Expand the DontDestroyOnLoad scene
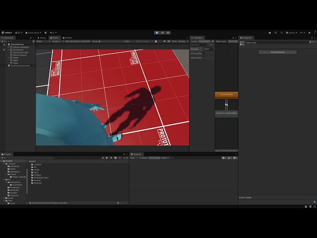The image size is (317, 238). (6, 65)
